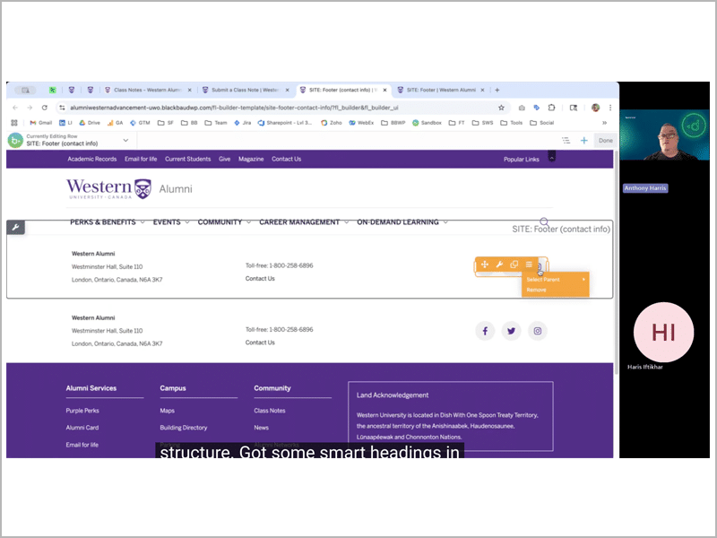717x538 pixels.
Task: Open the Instagram social icon
Action: click(538, 331)
